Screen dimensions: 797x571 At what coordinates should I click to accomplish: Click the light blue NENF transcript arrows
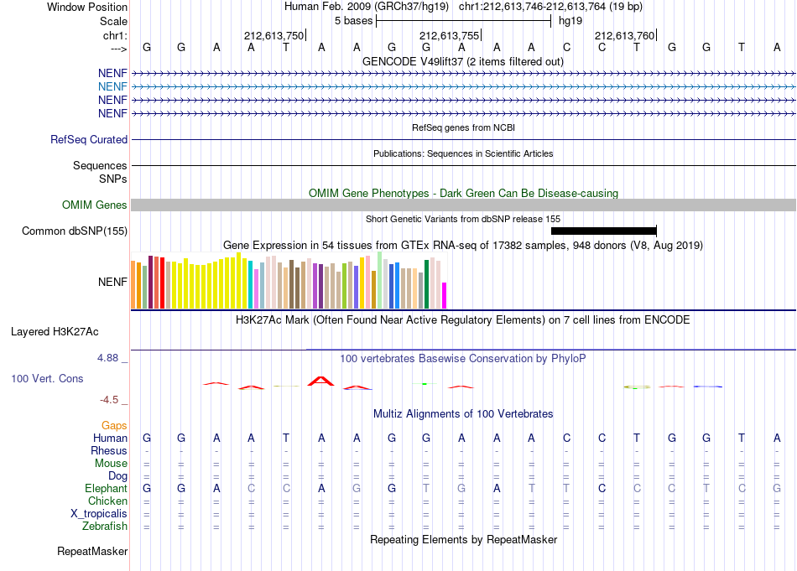[463, 87]
